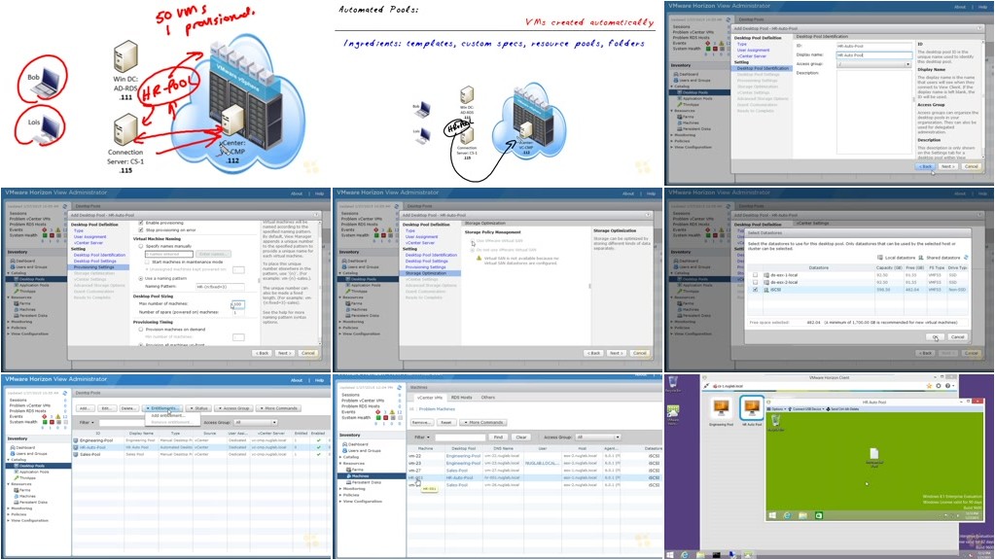
Task: Click the Local datastore legend icon in Select Datastores
Action: [880, 258]
